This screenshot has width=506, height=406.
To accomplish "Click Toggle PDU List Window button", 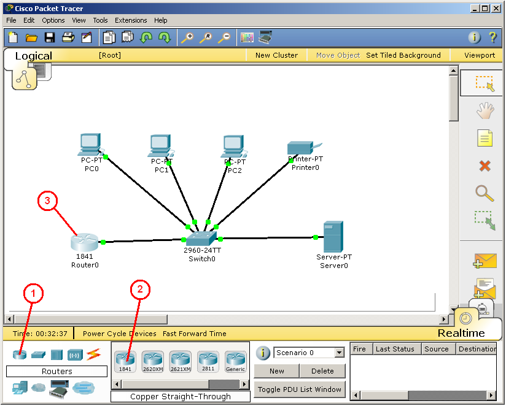I will coord(300,389).
